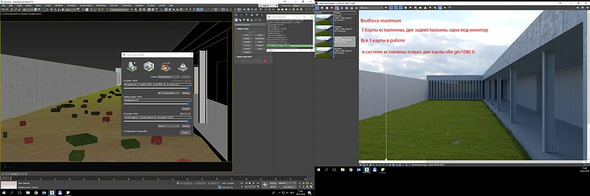Click the Undo arrow in main toolbar

click(3, 10)
